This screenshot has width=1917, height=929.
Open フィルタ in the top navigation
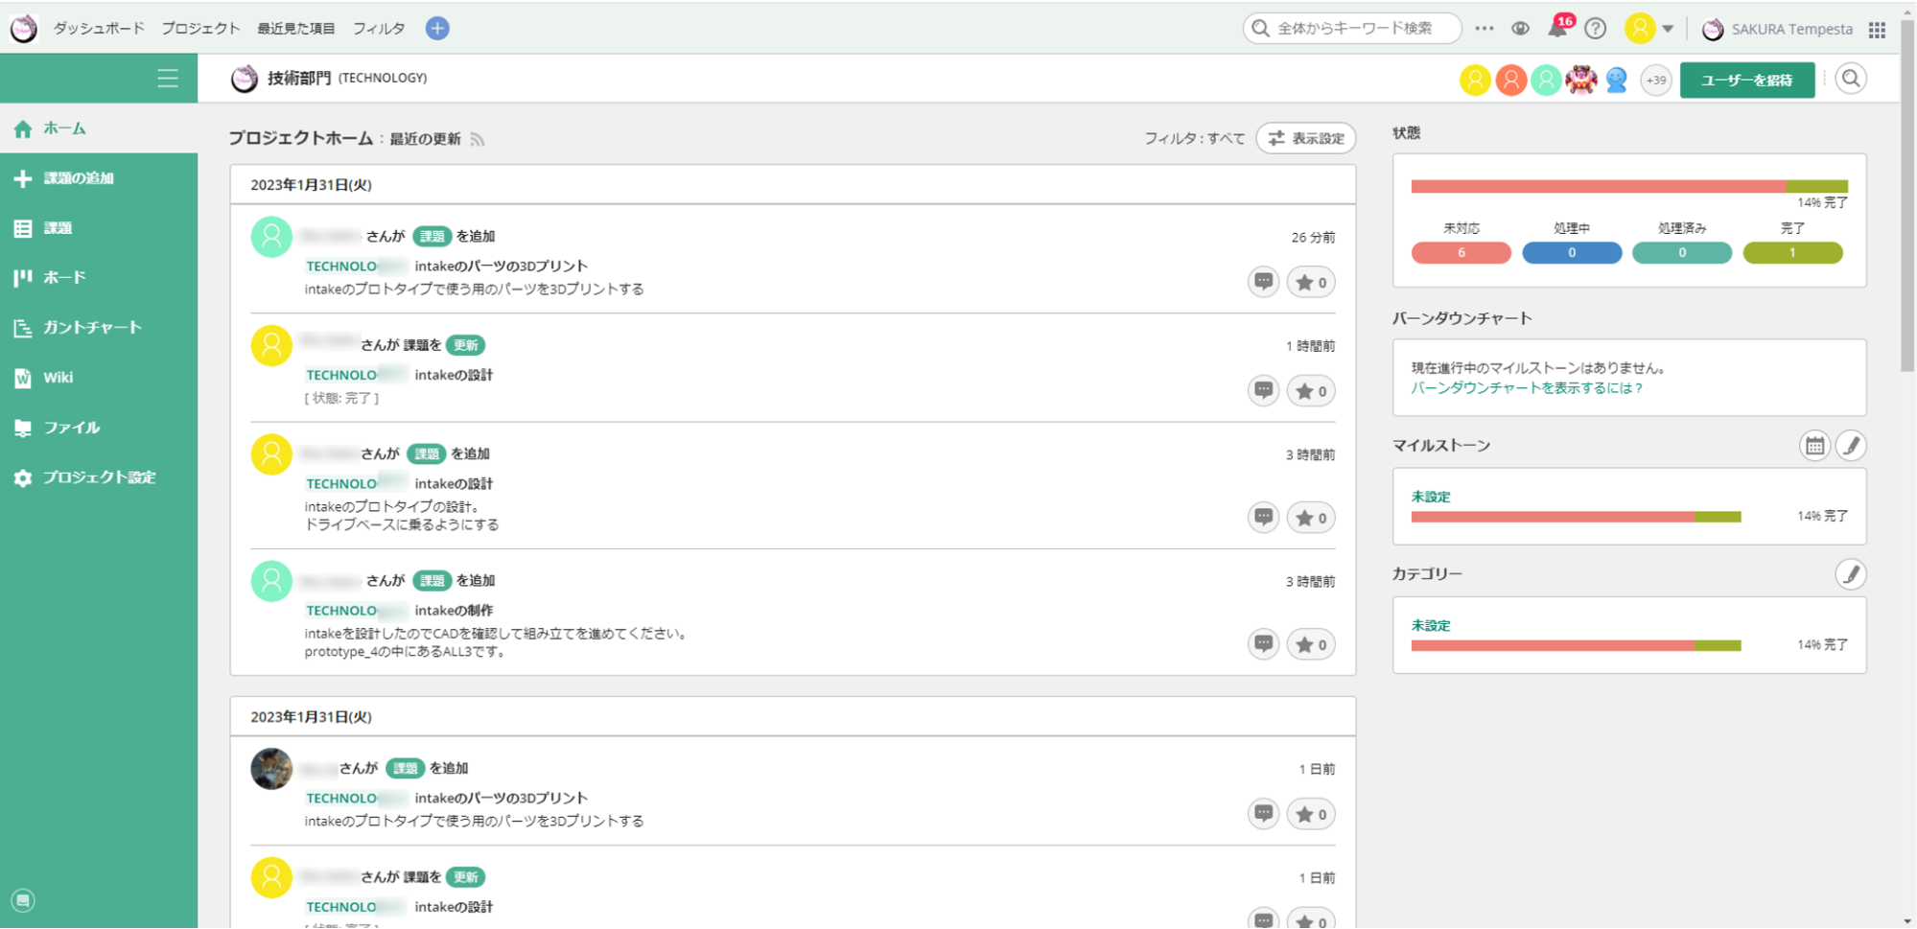(379, 29)
